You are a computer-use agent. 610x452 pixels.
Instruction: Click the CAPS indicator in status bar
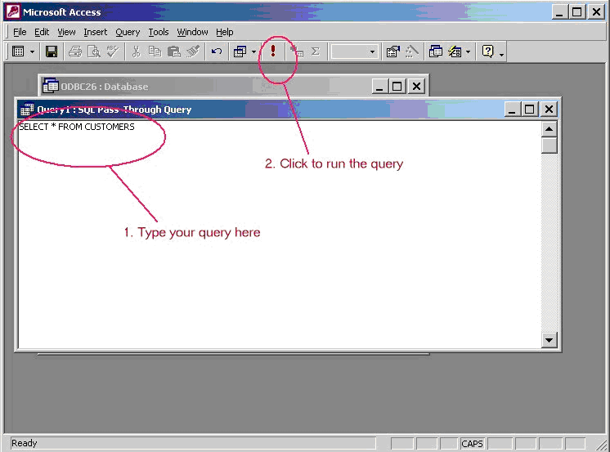472,444
